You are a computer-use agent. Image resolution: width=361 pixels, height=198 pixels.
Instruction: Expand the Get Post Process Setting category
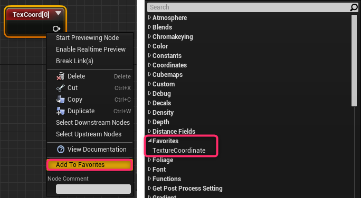point(150,188)
